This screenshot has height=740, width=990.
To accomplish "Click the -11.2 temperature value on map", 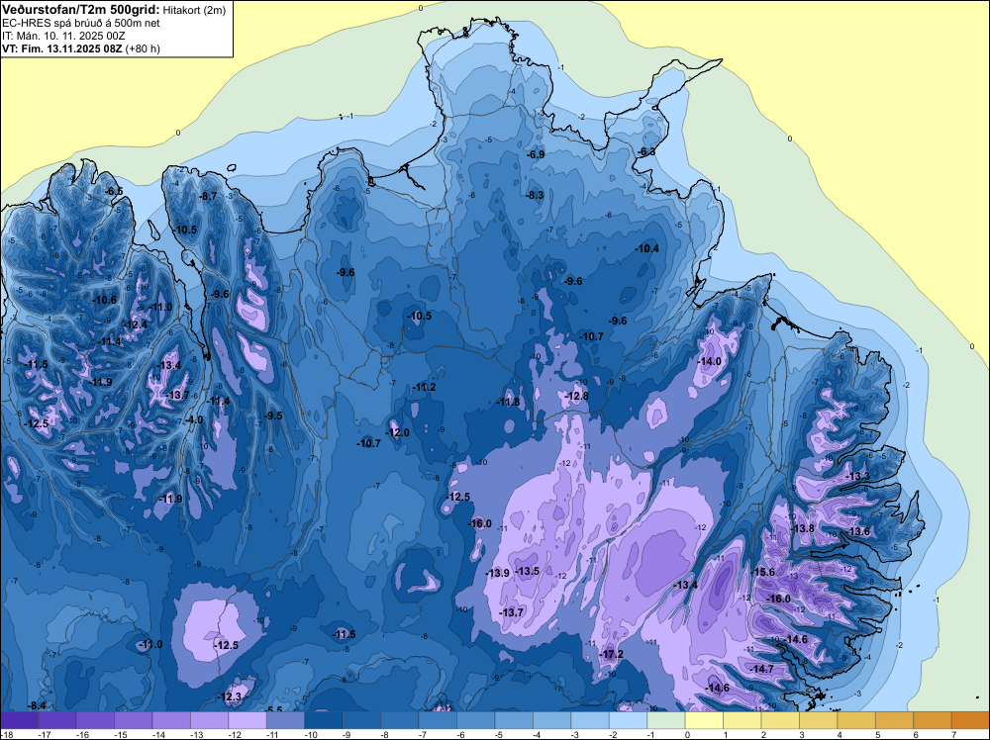I will [x=424, y=387].
